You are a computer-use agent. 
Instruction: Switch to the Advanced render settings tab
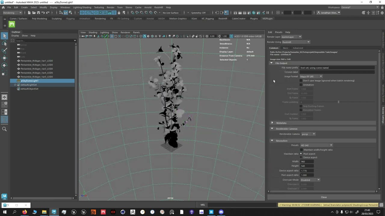(298, 48)
